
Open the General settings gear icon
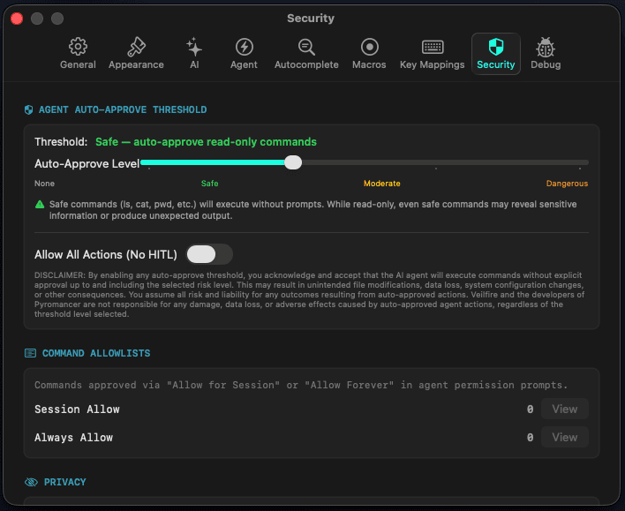click(78, 47)
